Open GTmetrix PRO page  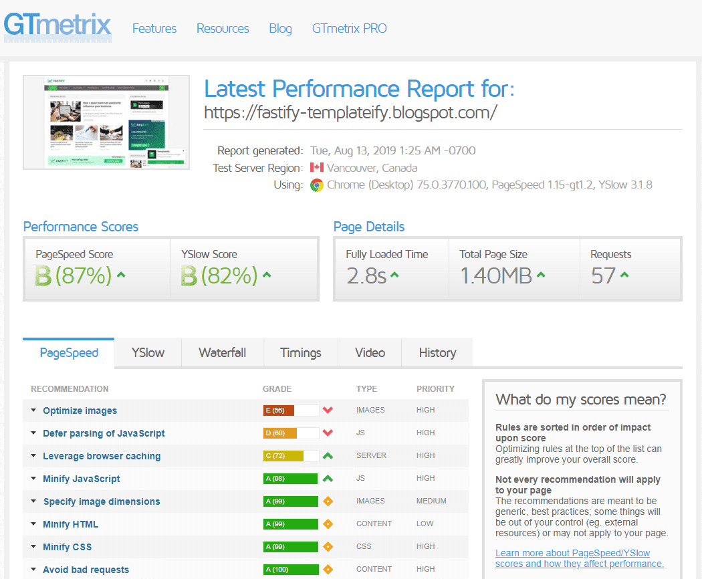pyautogui.click(x=349, y=28)
